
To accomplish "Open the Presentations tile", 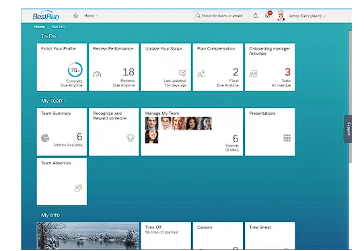I will point(270,132).
